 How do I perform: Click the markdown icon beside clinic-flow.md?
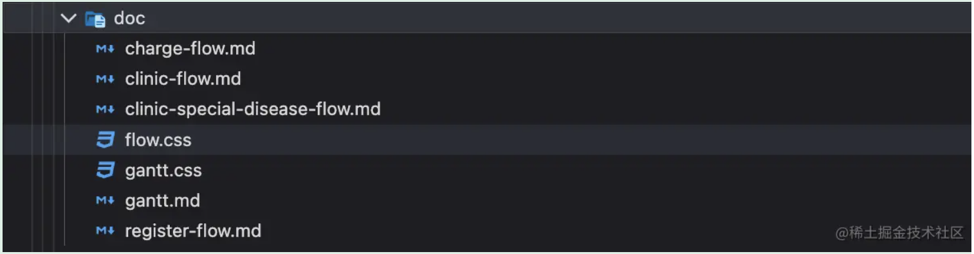[x=105, y=79]
